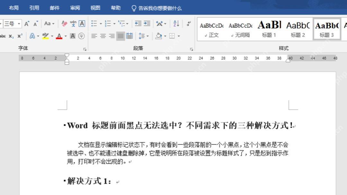
Task: Toggle superscript formatting
Action: tap(20, 36)
